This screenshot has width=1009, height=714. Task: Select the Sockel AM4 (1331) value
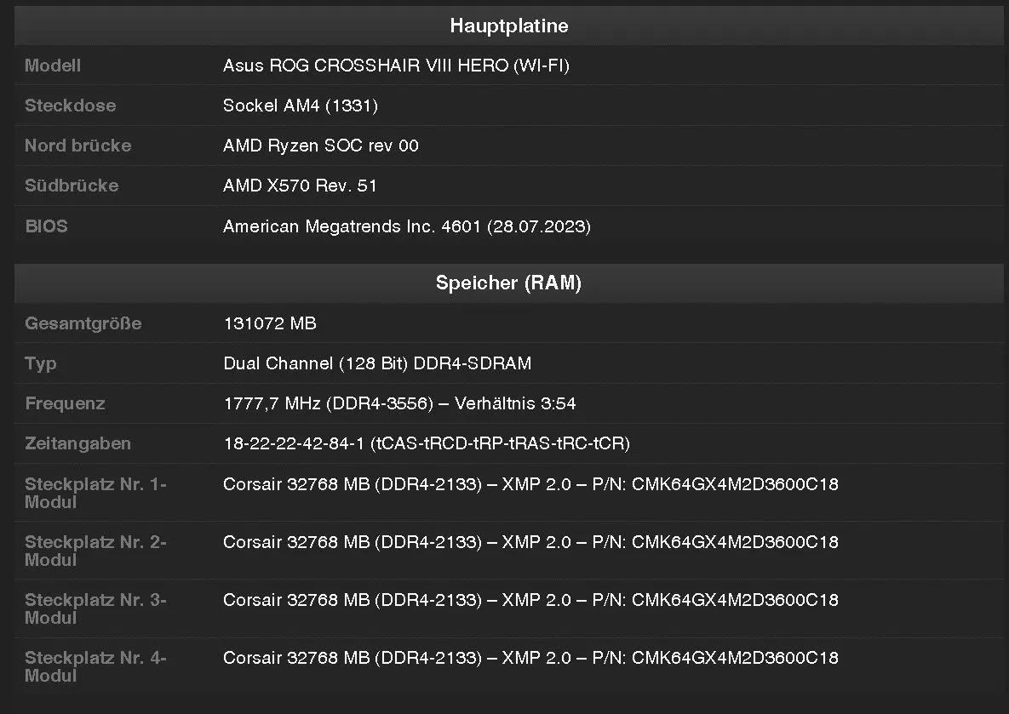click(300, 106)
